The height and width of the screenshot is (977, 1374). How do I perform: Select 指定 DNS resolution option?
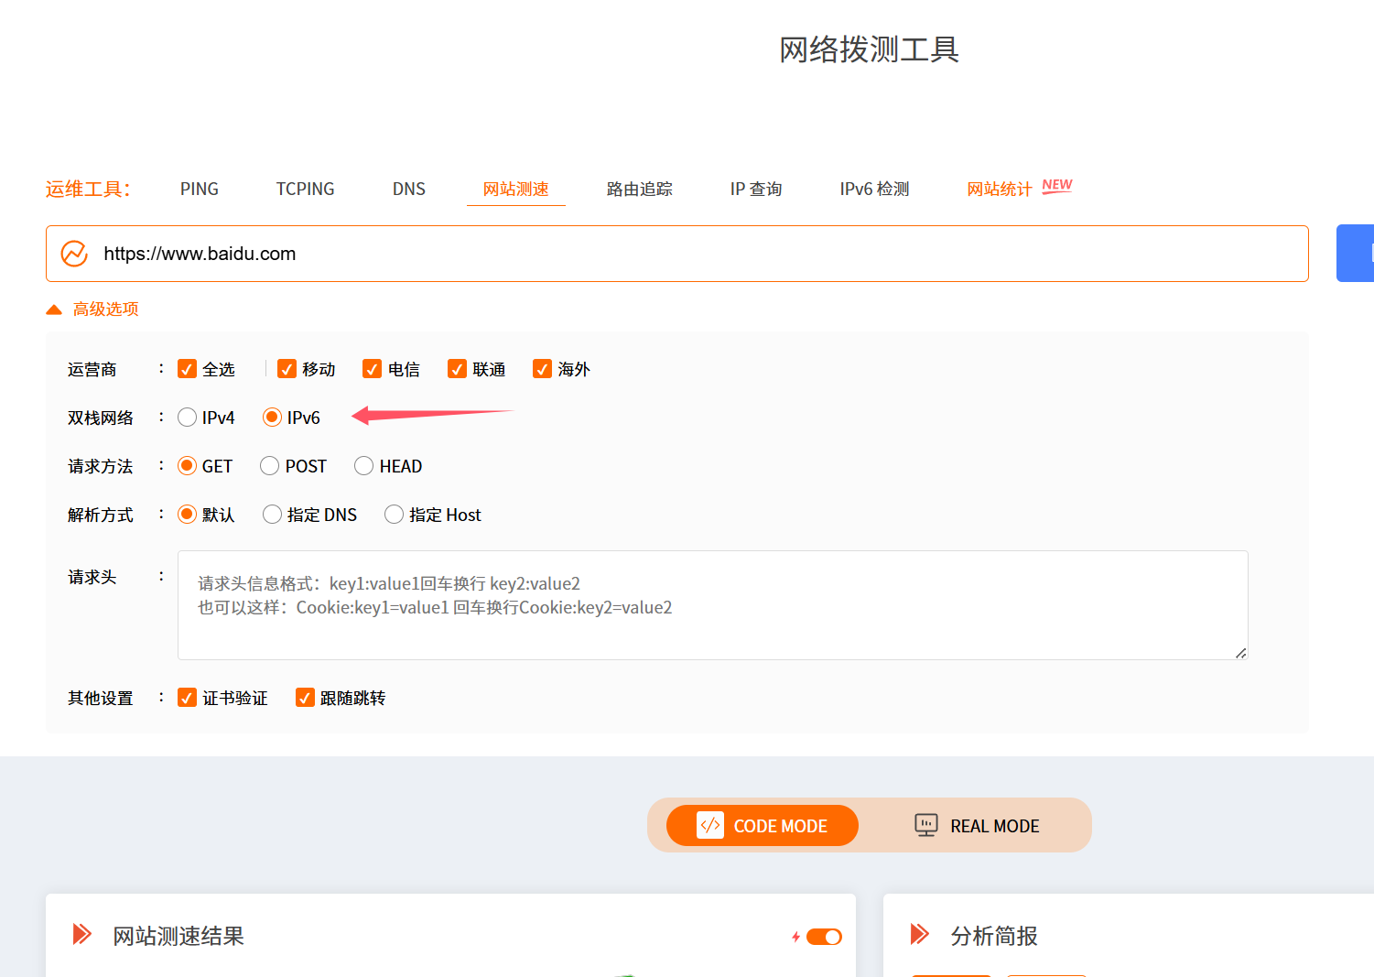pyautogui.click(x=272, y=515)
